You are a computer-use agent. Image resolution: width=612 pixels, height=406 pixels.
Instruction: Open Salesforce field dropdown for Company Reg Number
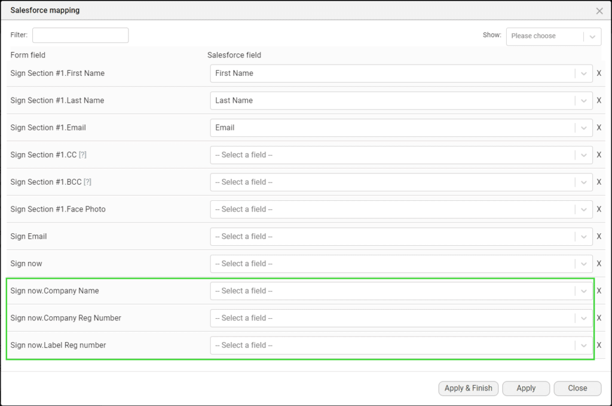401,318
